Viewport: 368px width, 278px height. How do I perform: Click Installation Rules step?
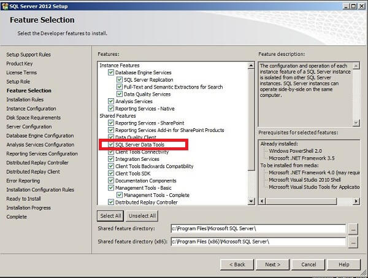(x=25, y=99)
